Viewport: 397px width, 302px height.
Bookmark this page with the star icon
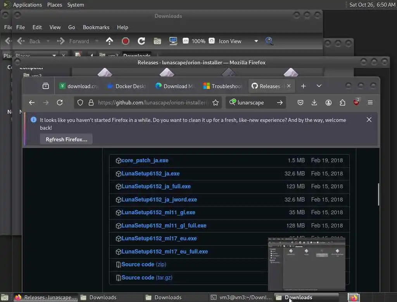[x=216, y=102]
